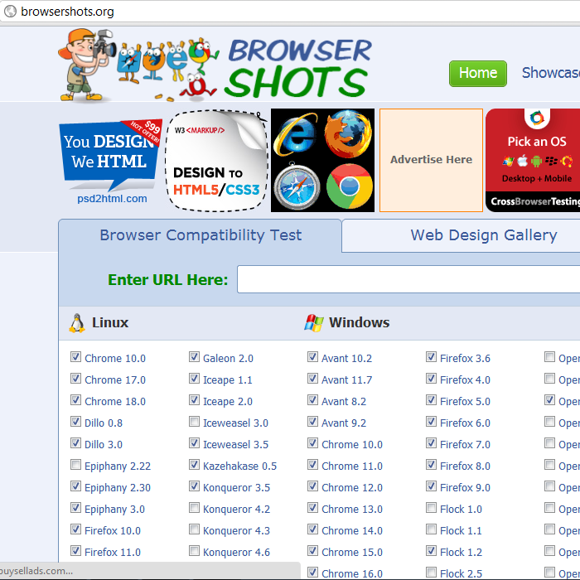Click the Windows flag icon
This screenshot has width=580, height=580.
pyautogui.click(x=314, y=323)
